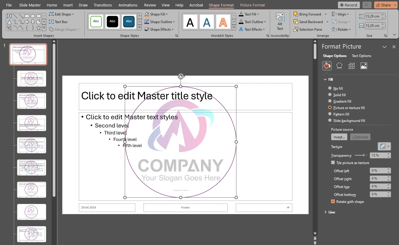
Task: Disable the Rotate with shape checkbox
Action: [x=333, y=201]
